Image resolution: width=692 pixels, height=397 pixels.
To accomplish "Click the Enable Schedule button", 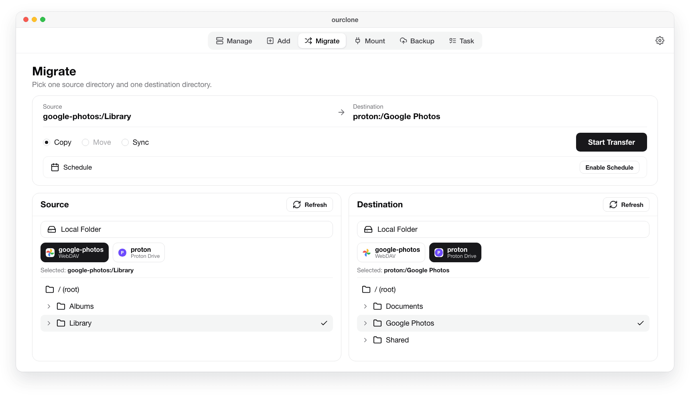I will [x=609, y=167].
